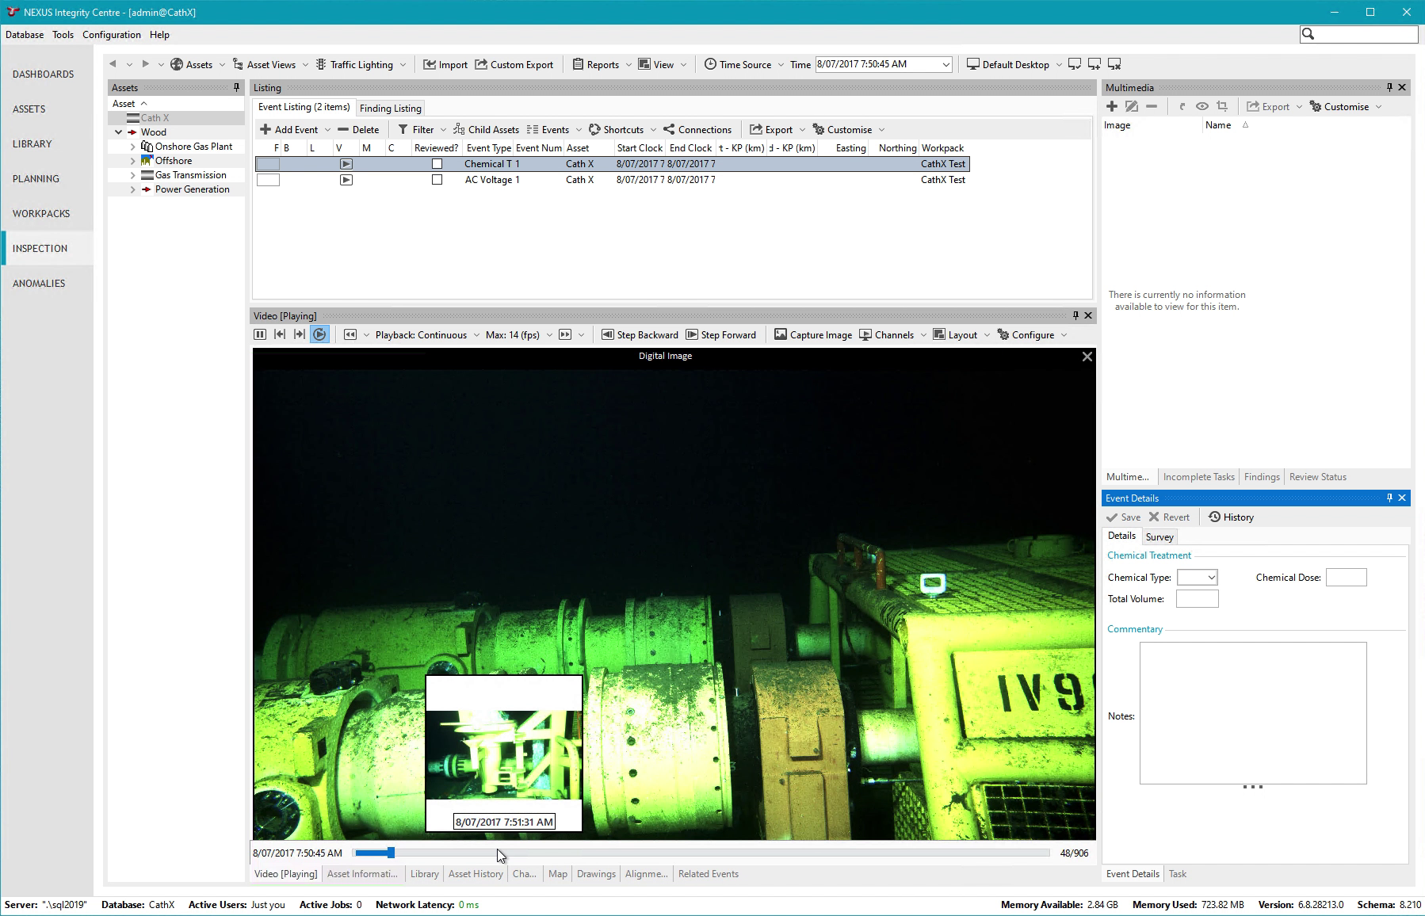Click Step Forward in video toolbar
This screenshot has height=916, width=1425.
[x=720, y=335]
